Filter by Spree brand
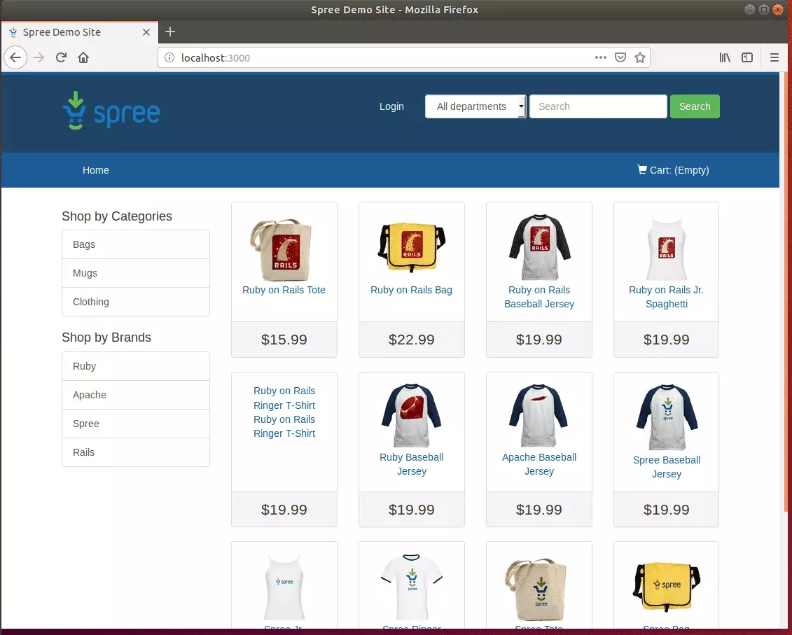792x635 pixels. pyautogui.click(x=135, y=424)
